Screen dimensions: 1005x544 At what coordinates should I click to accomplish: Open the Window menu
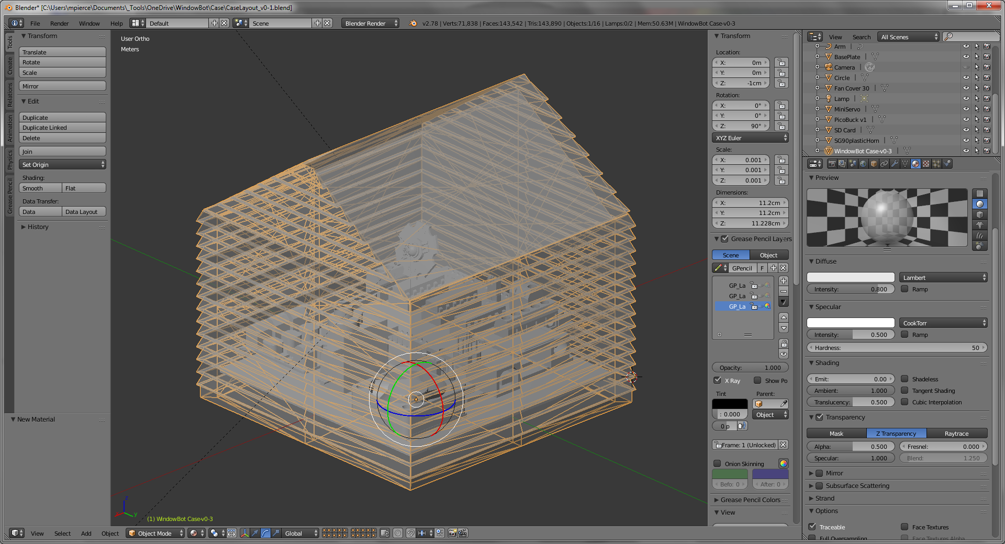(89, 24)
